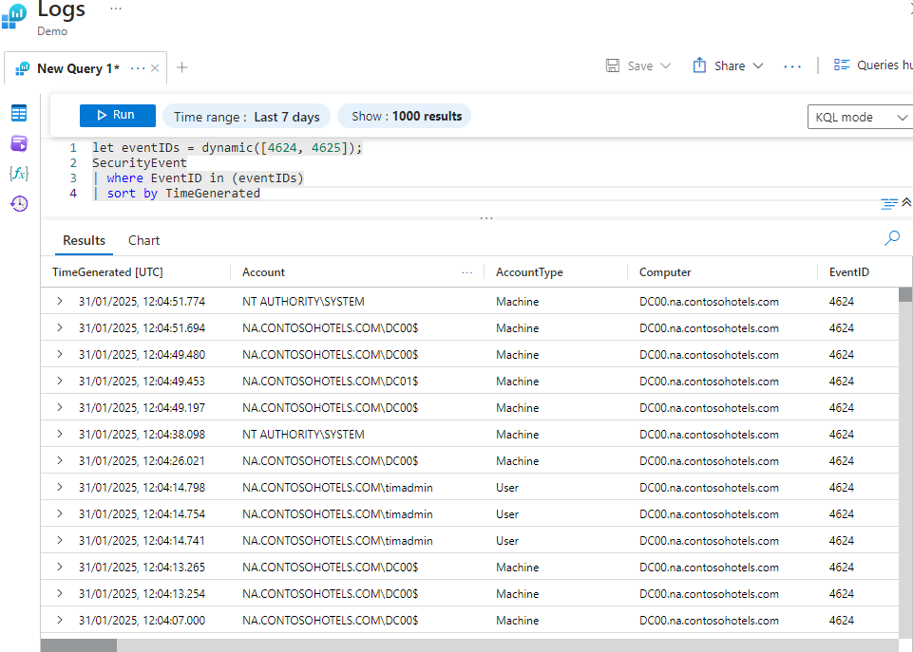
Task: Click the EventID column header
Action: [849, 272]
